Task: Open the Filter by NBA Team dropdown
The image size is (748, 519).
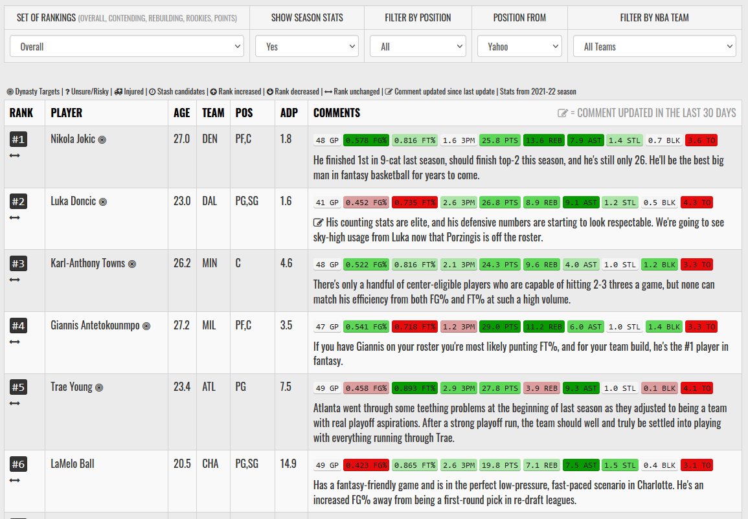Action: (654, 46)
